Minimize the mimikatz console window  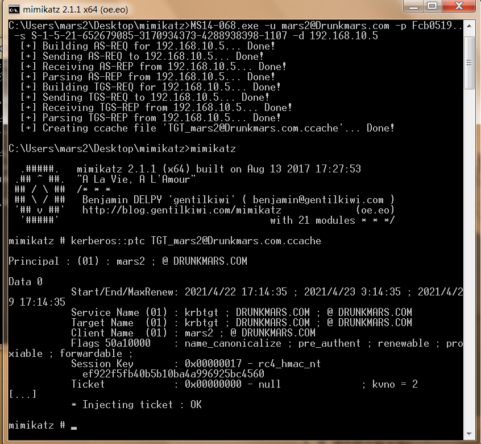point(413,6)
